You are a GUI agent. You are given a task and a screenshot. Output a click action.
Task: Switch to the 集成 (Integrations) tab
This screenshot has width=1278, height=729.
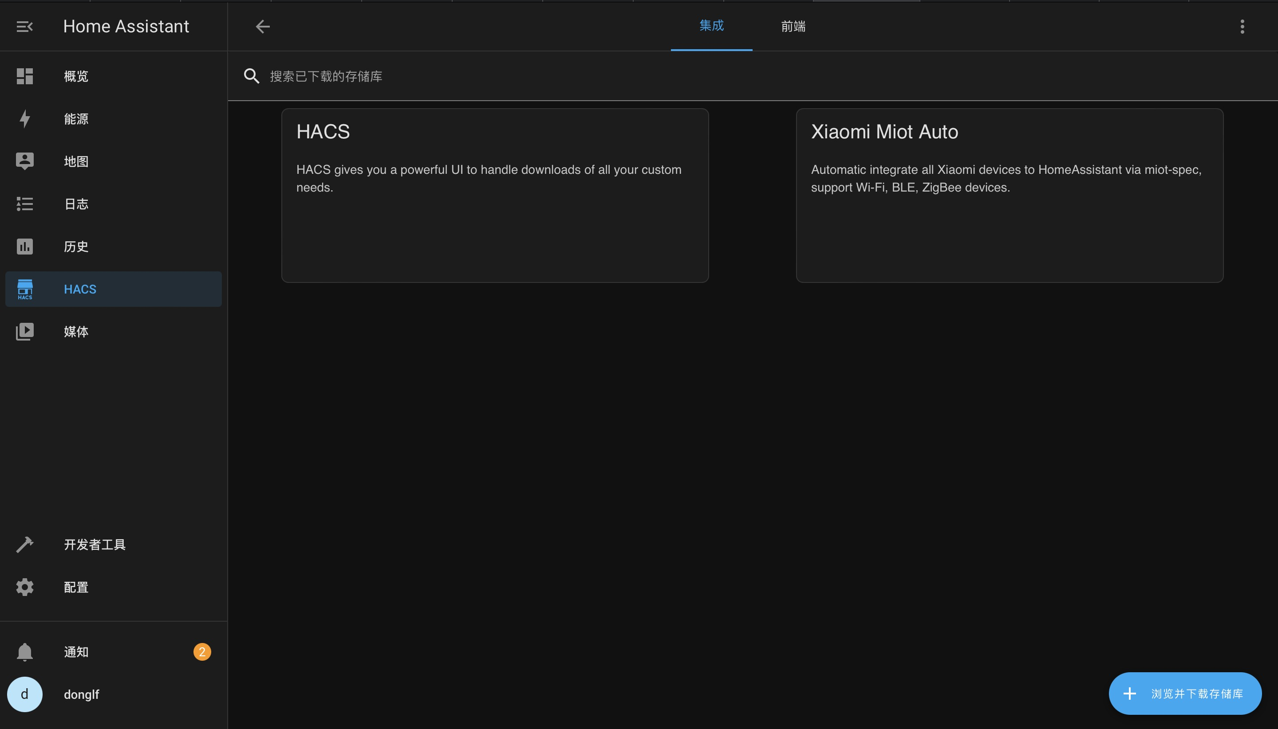point(711,26)
